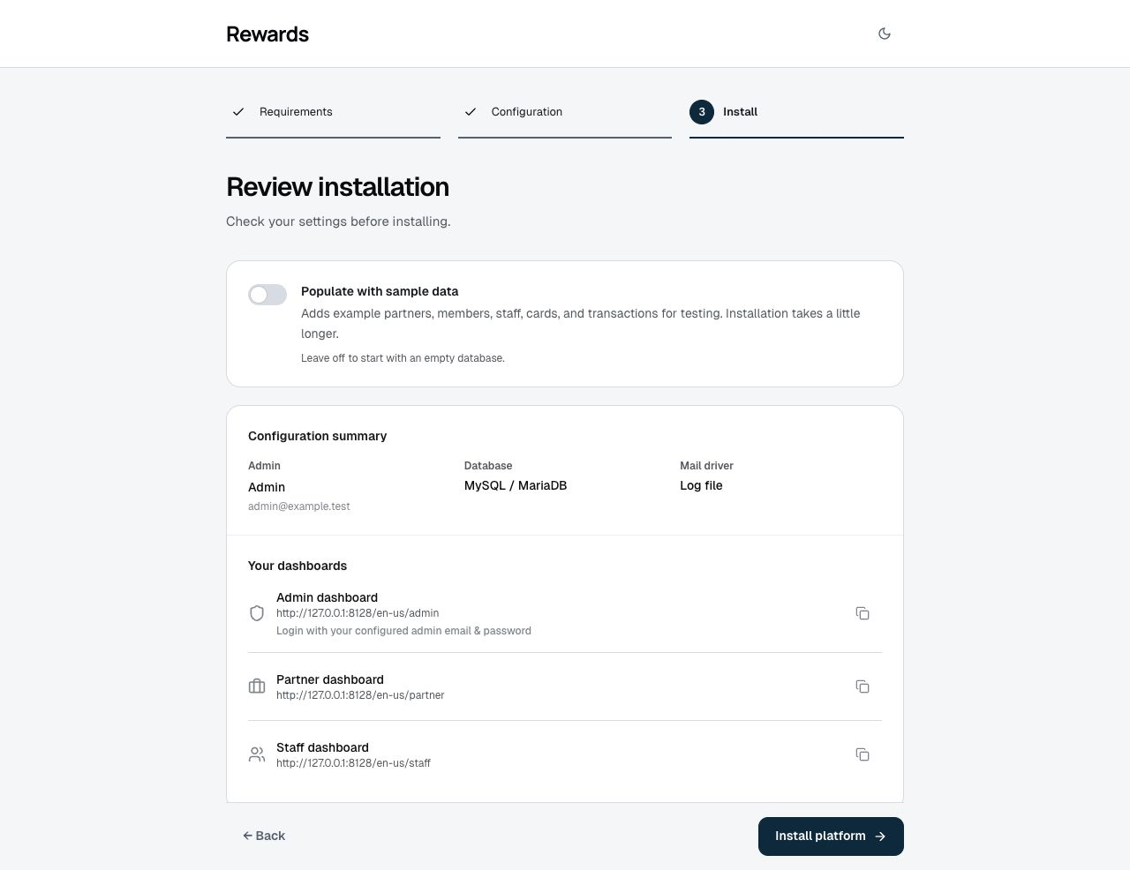1130x870 pixels.
Task: Click the Configuration step checkmark icon
Action: point(471,112)
